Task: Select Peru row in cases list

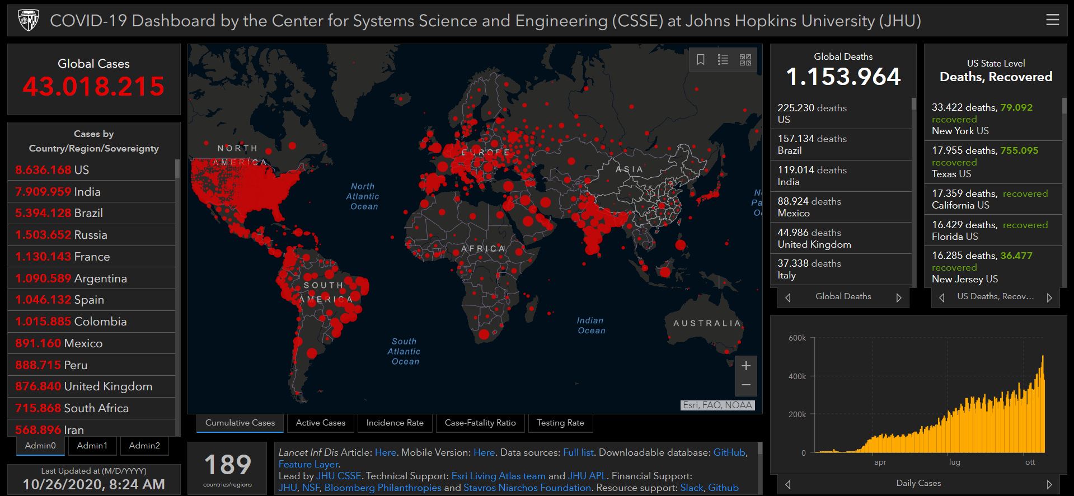Action: pyautogui.click(x=91, y=365)
